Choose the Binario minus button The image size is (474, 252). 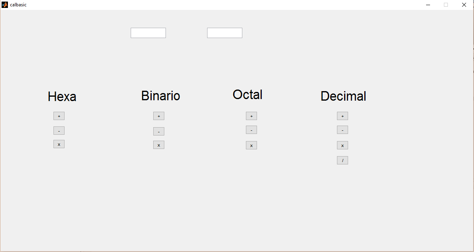pos(159,131)
